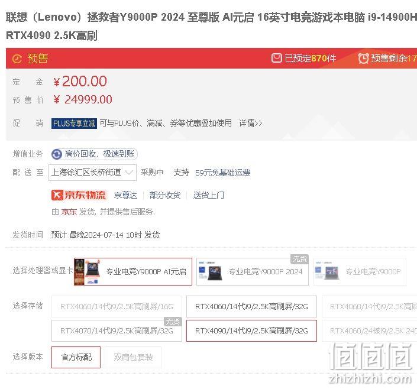Select the 专业电竞Y9000P AI元启 thumbnail option
Screen dimensions: 417x389
[x=133, y=271]
